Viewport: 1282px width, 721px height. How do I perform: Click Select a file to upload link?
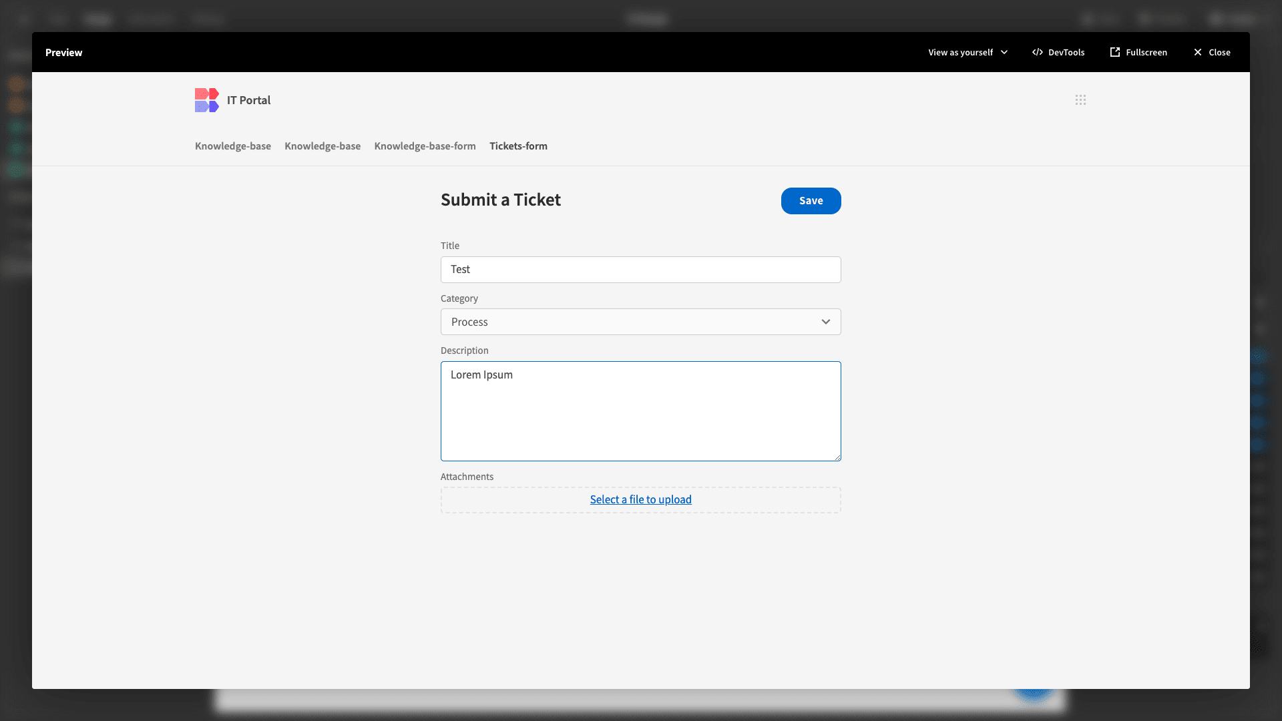(640, 499)
